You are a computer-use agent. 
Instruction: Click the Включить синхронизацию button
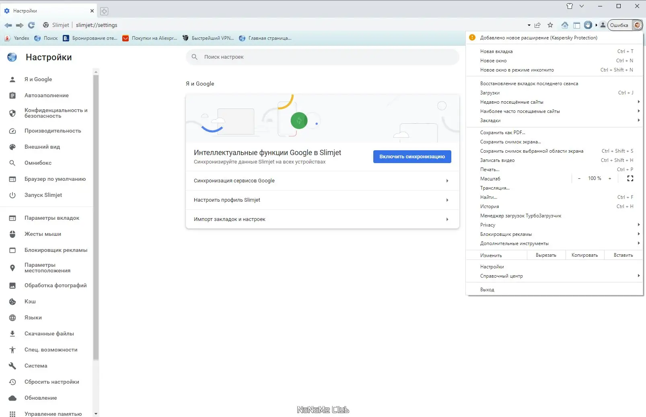coord(412,156)
